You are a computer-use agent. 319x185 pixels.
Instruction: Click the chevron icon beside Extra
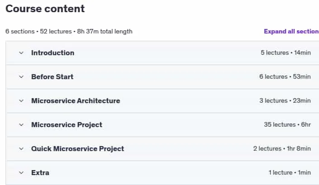tap(21, 173)
